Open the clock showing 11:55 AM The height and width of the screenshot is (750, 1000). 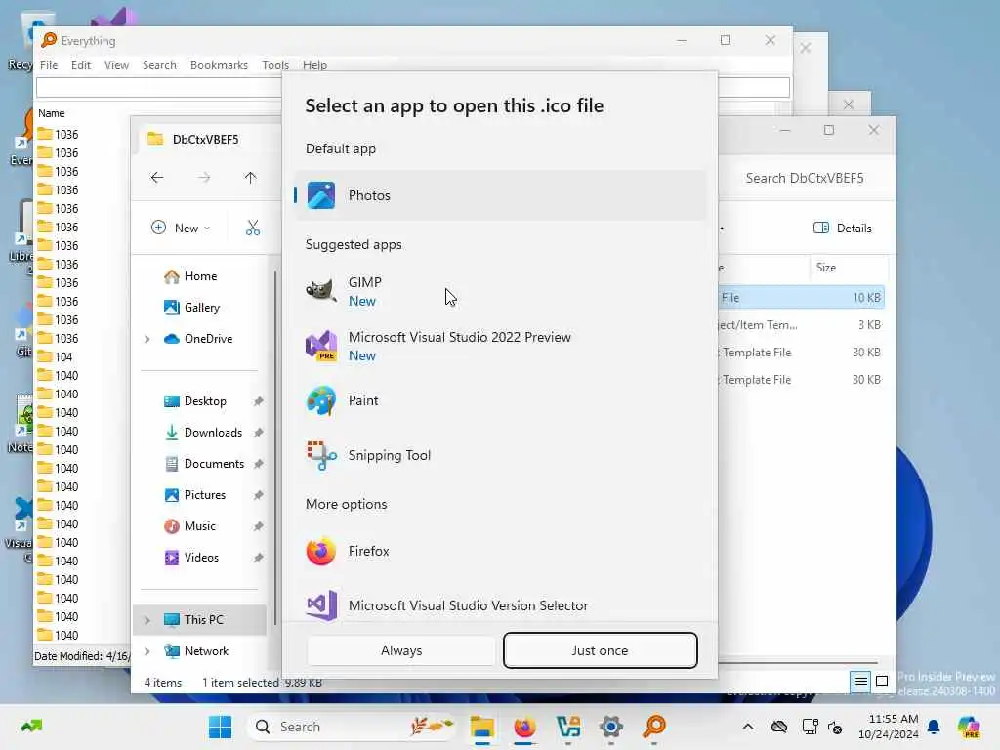889,727
